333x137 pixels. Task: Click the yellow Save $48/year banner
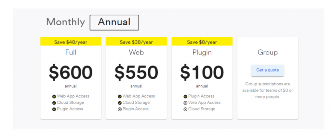[71, 42]
